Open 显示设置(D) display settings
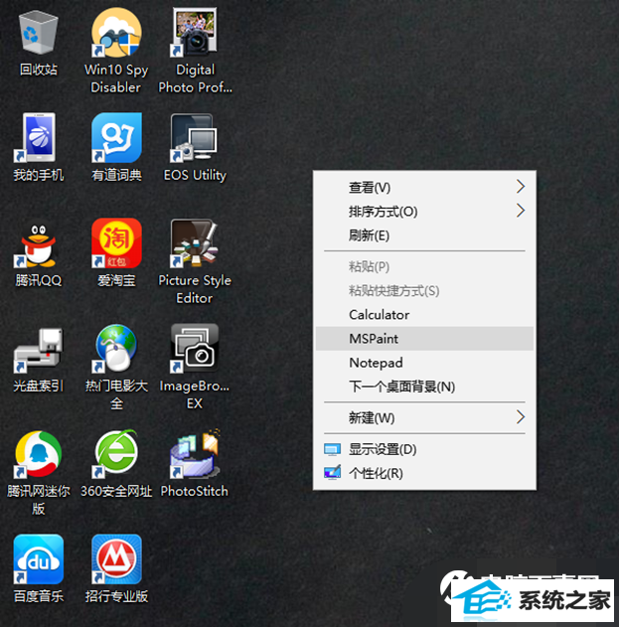 coord(382,449)
